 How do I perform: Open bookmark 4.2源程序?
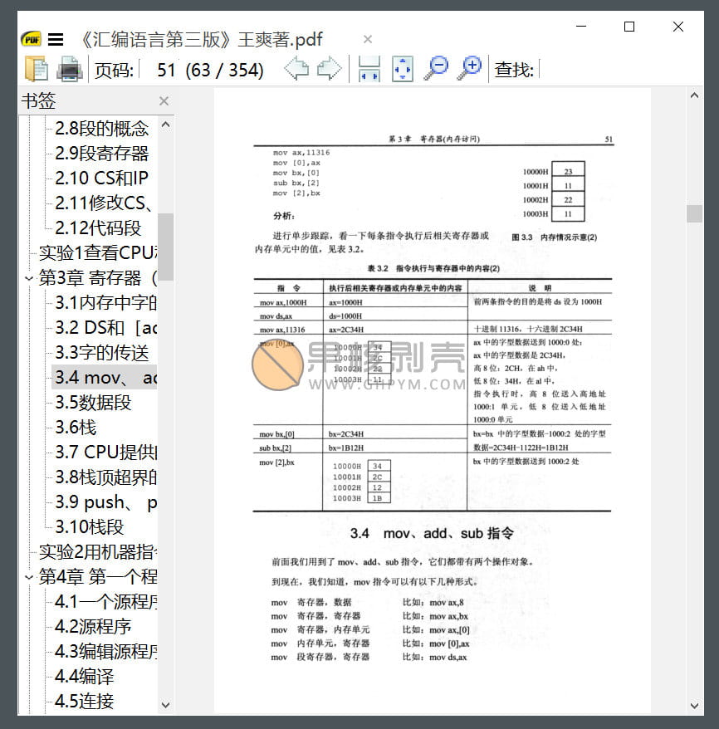click(93, 627)
